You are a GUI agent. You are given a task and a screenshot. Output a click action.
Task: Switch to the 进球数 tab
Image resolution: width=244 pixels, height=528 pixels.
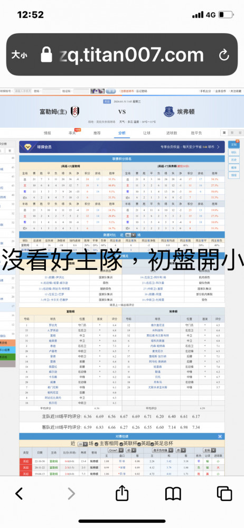[172, 133]
